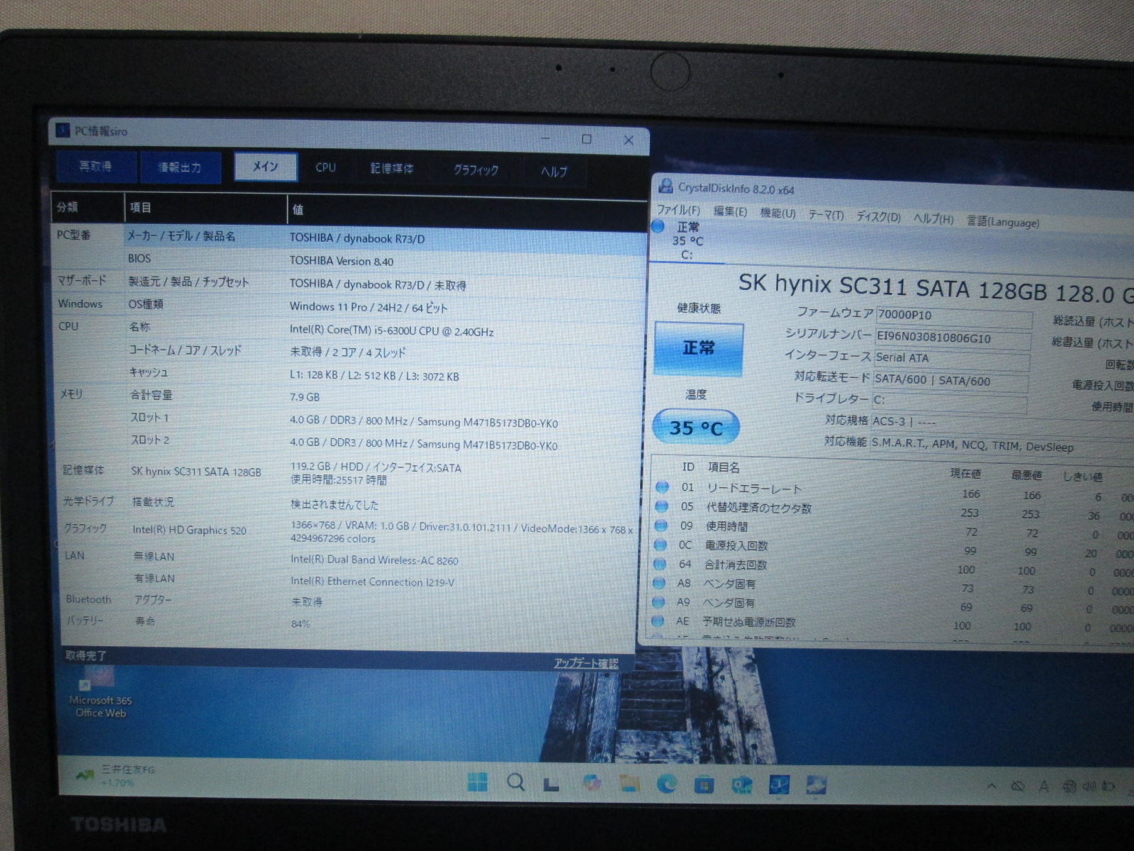Viewport: 1134px width, 851px height.
Task: Click the 35 °C temperature button
Action: [696, 428]
